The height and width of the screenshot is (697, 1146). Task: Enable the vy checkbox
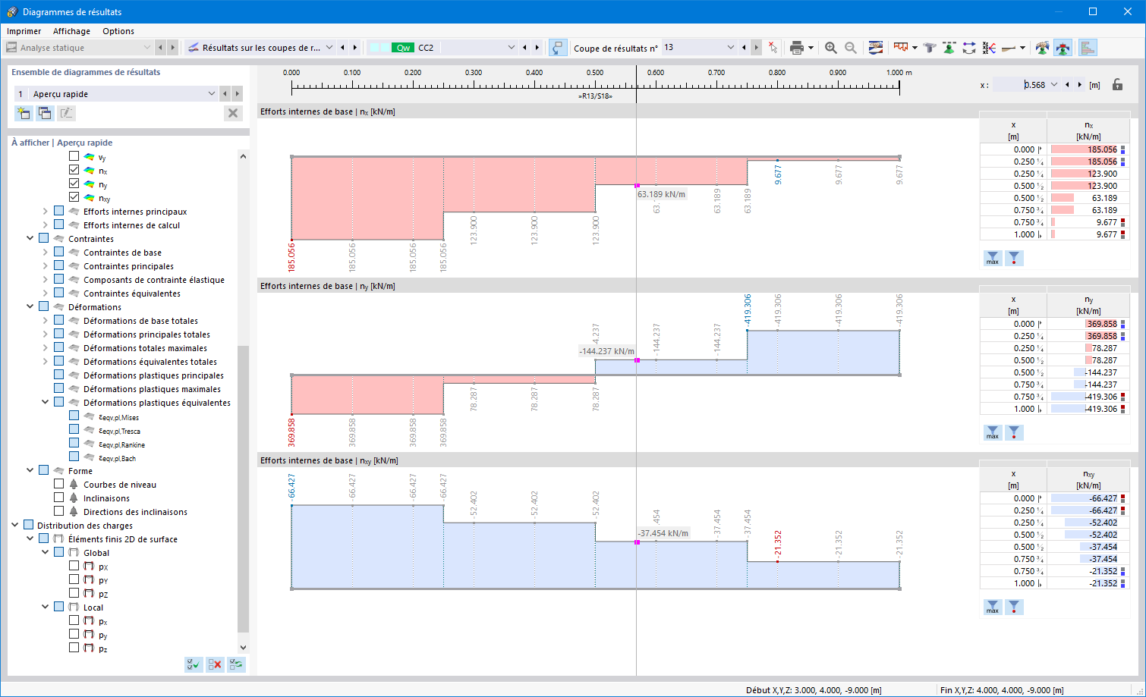74,156
